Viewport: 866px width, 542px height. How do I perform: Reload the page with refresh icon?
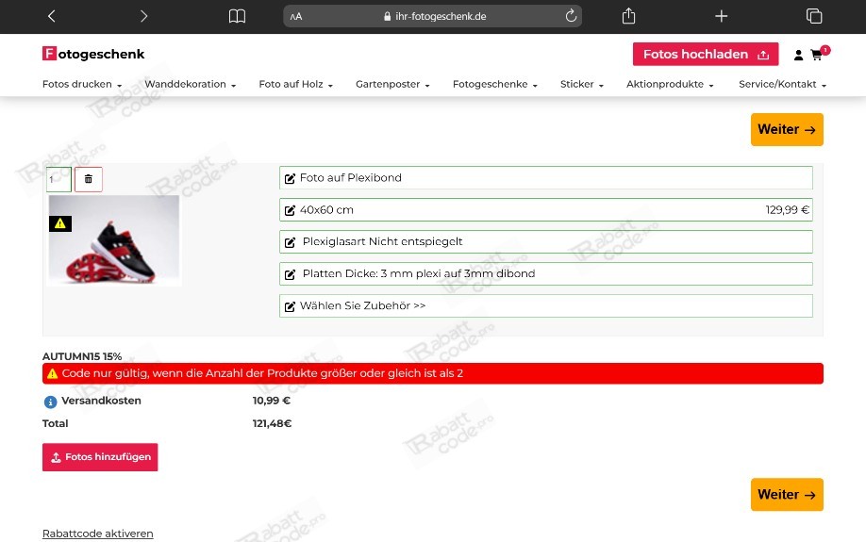coord(571,16)
